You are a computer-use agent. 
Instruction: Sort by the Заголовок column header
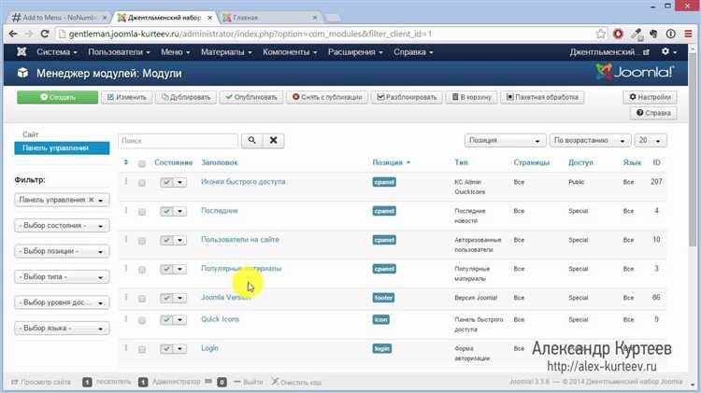[220, 162]
